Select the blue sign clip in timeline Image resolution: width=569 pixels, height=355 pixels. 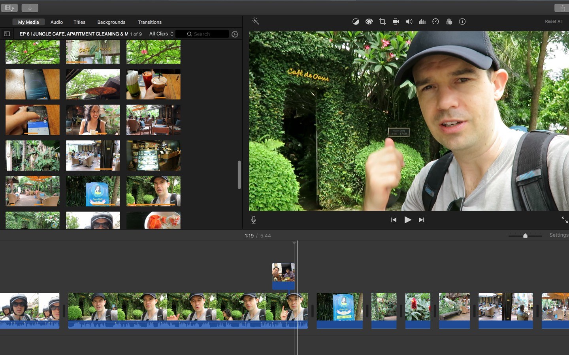click(339, 310)
